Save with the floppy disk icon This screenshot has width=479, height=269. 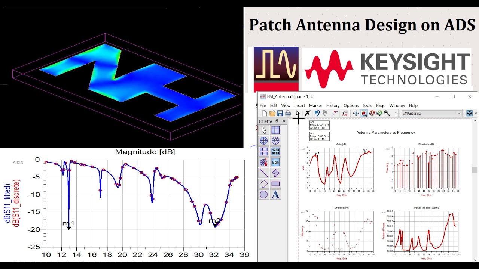pos(280,113)
